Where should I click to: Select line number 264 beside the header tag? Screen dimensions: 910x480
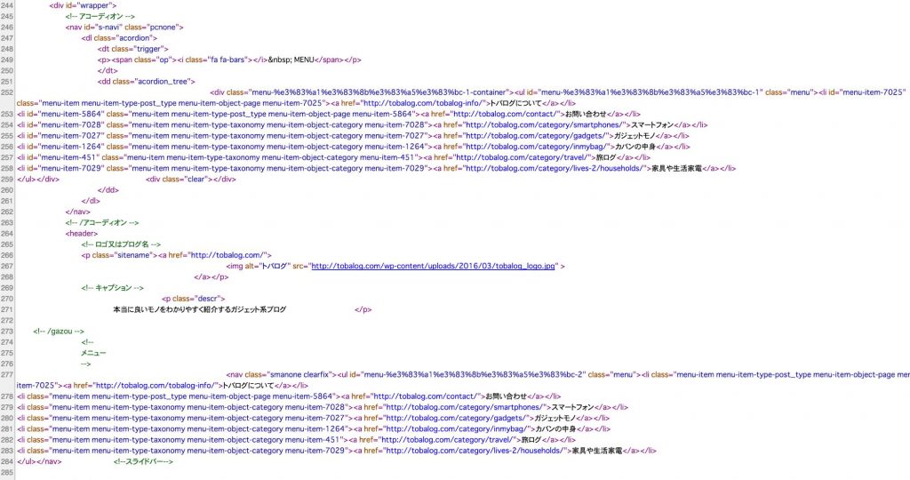click(x=7, y=233)
